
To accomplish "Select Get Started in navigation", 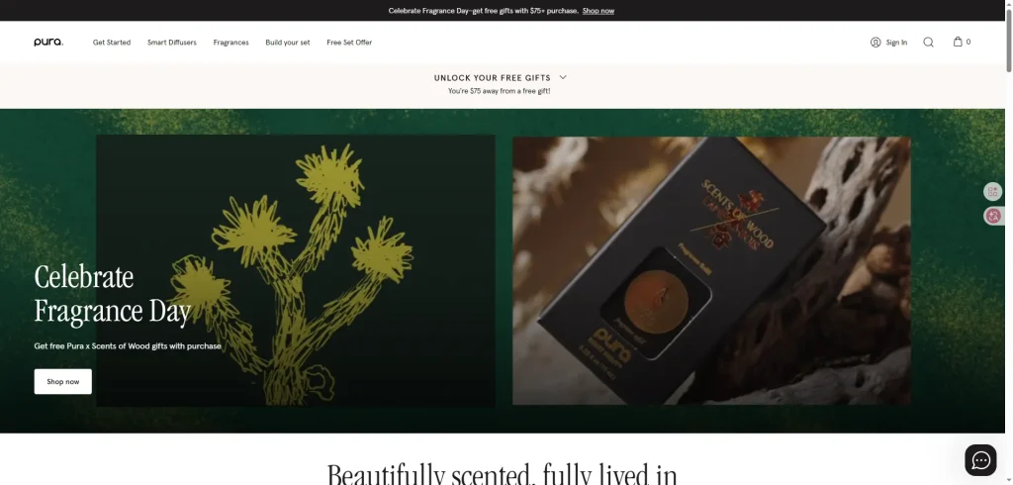I will pos(112,42).
